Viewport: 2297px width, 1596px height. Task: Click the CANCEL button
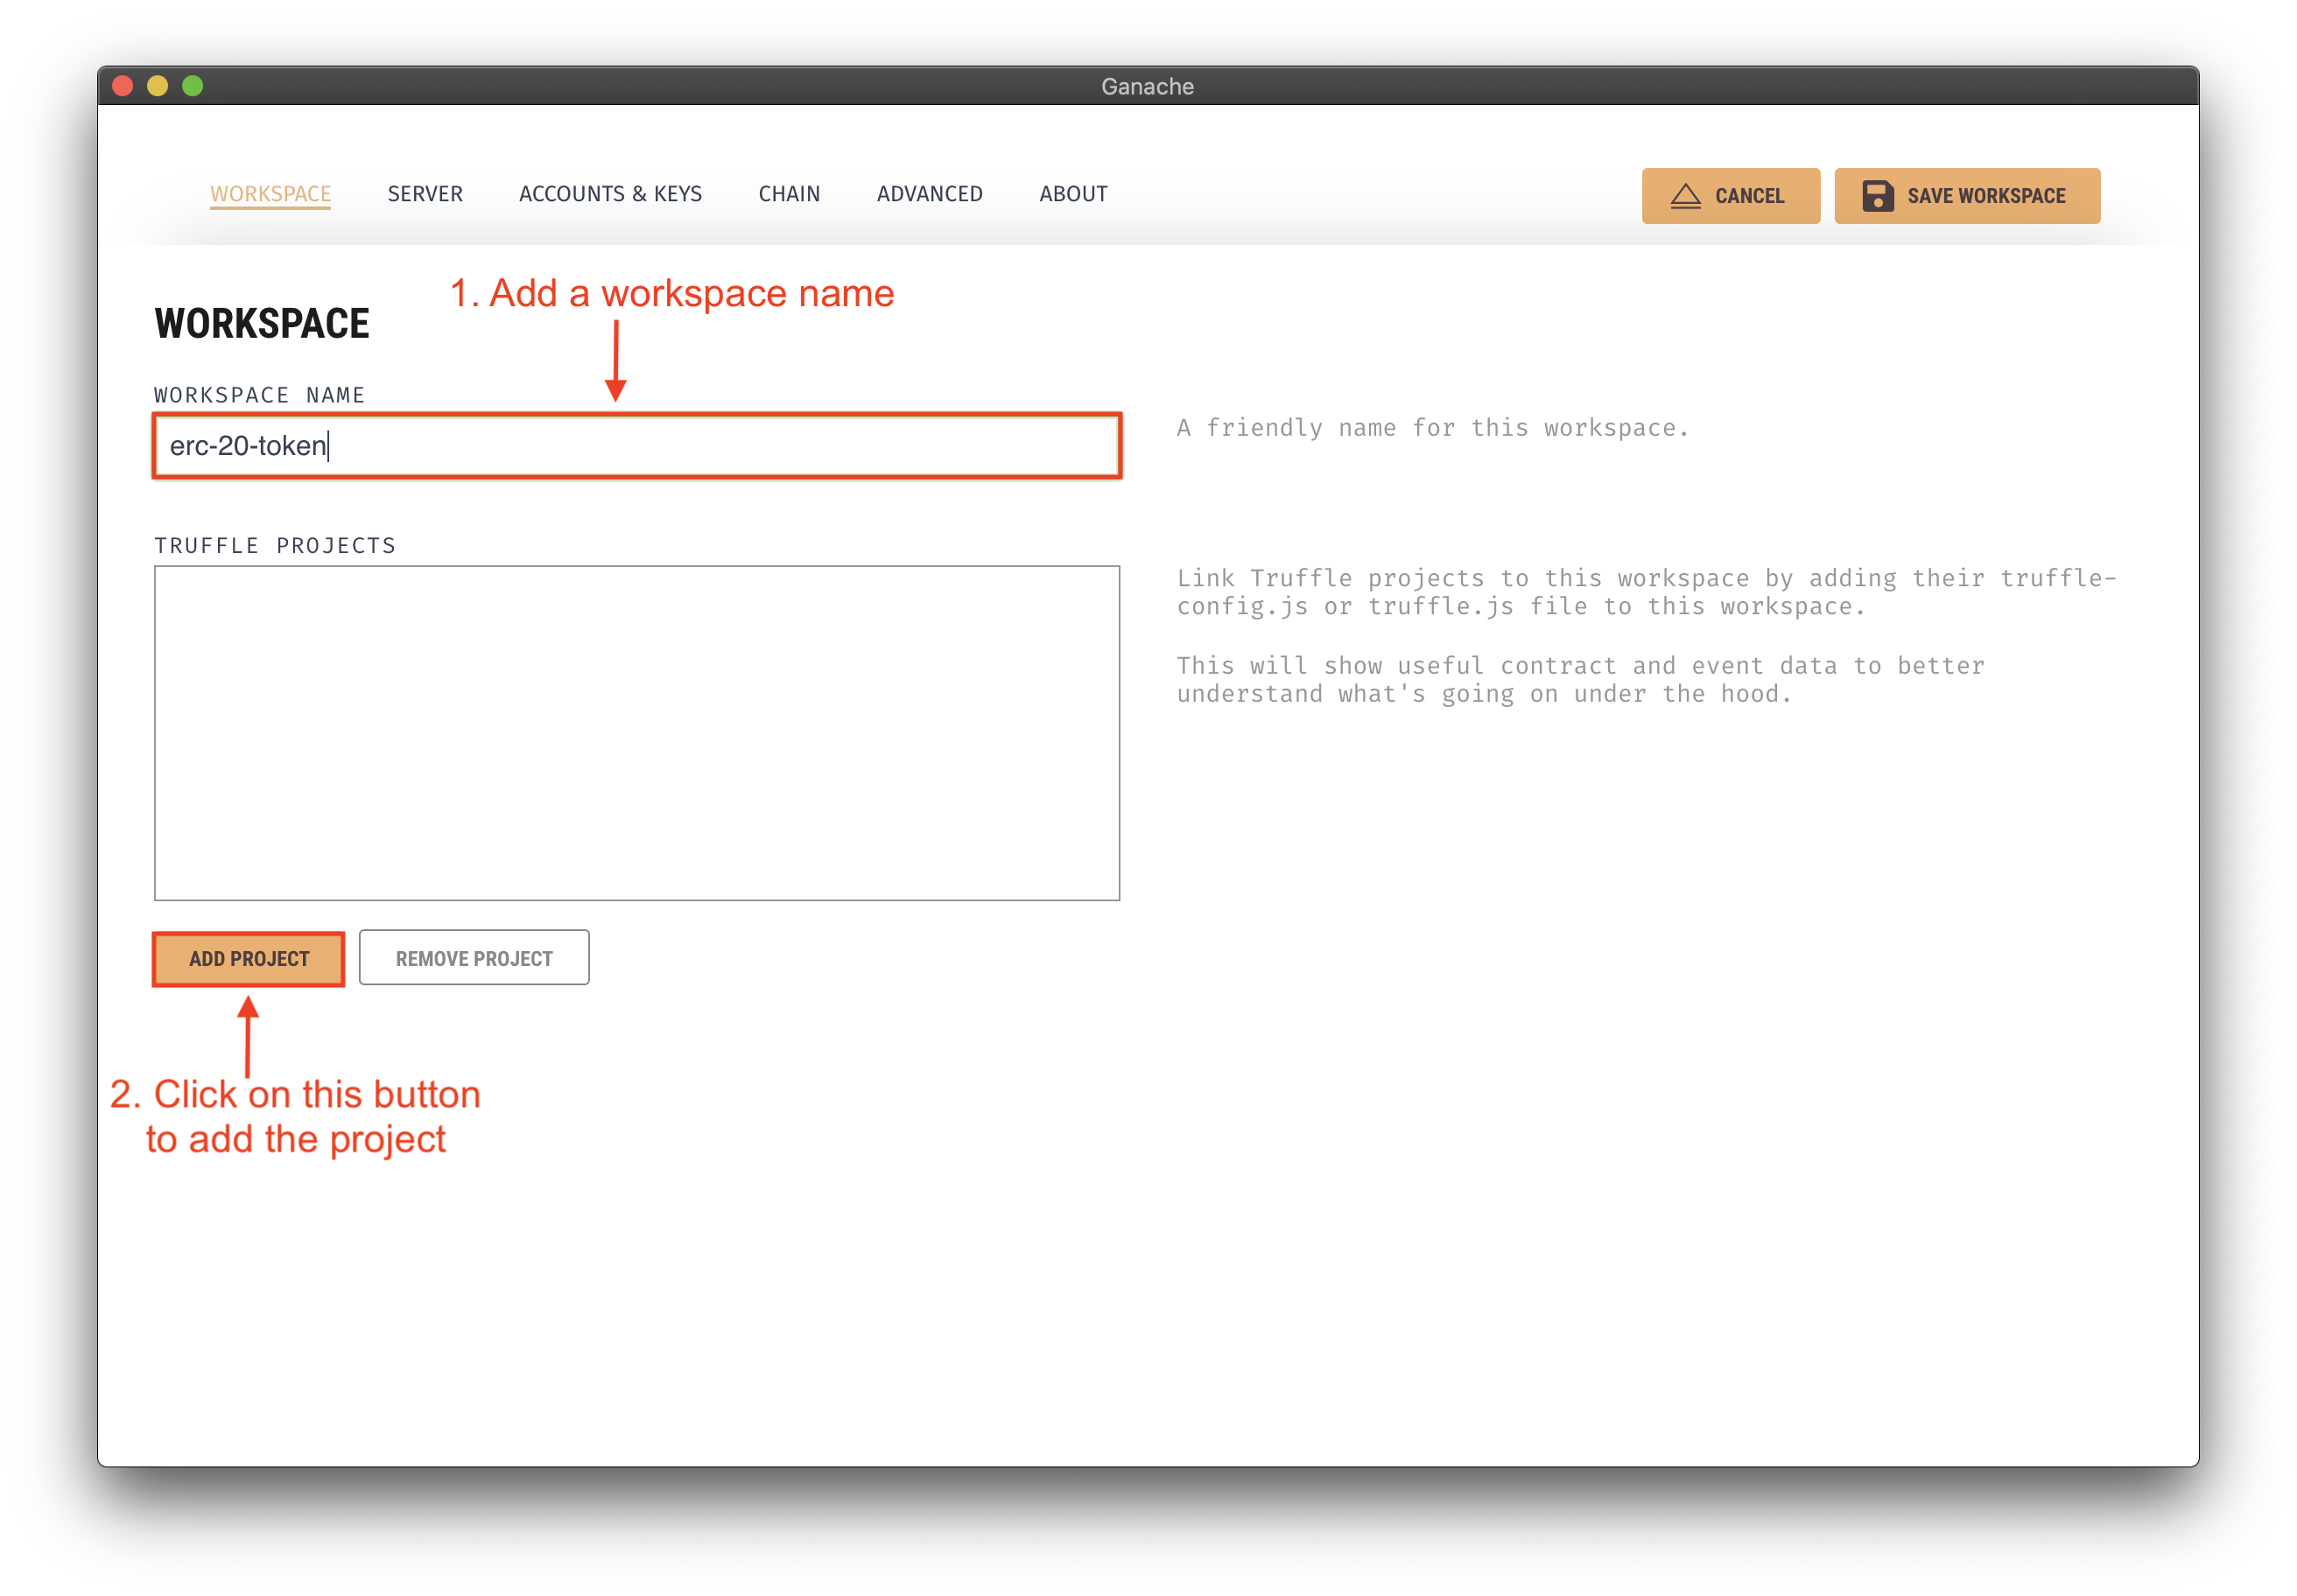[1730, 195]
